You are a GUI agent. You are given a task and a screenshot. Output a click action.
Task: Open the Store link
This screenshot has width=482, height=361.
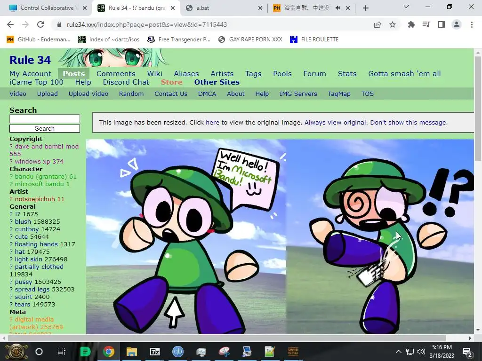click(x=171, y=82)
